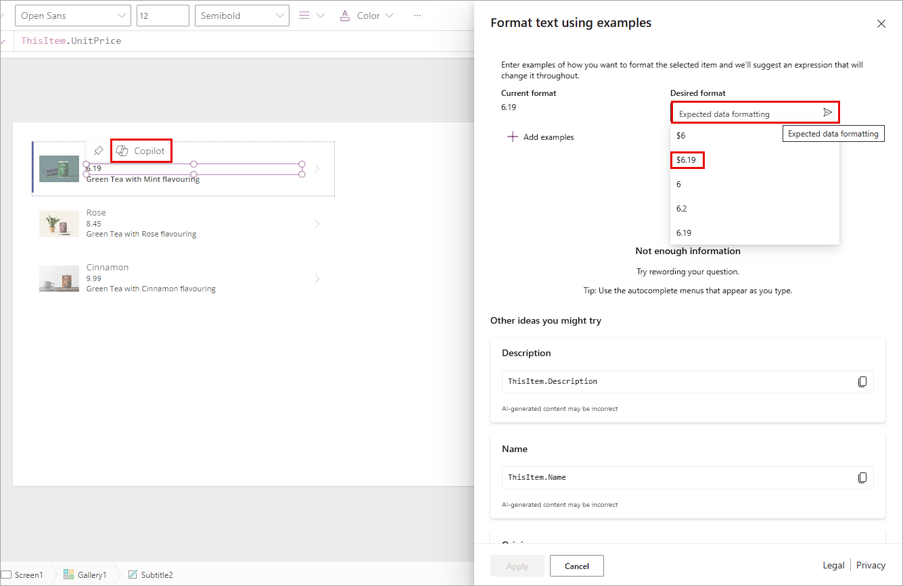
Task: Open the text alignment dropdown
Action: (x=311, y=16)
